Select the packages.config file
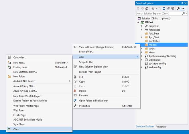The height and width of the screenshot is (134, 189). [x=157, y=63]
